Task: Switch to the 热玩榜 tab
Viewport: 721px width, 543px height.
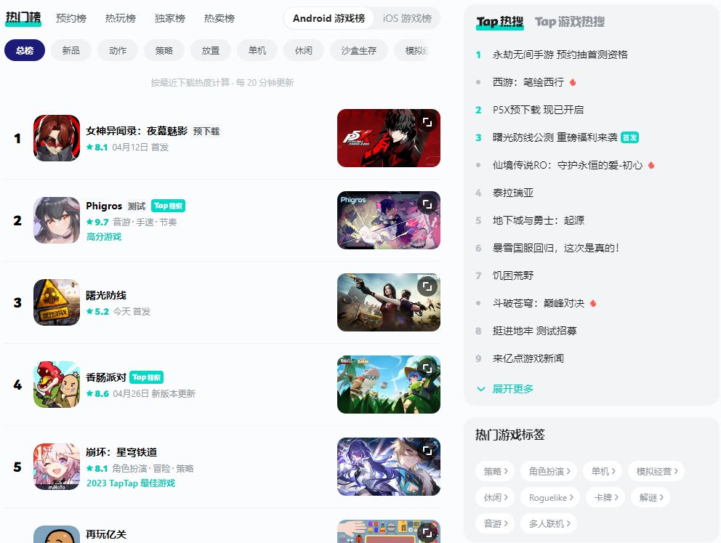Action: pos(121,18)
